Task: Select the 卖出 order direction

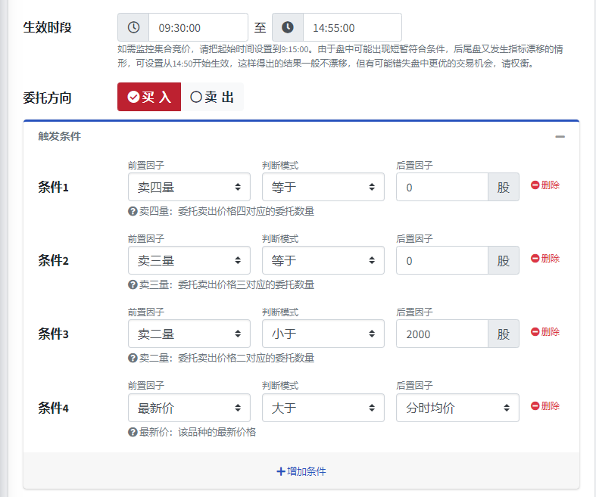Action: point(212,97)
